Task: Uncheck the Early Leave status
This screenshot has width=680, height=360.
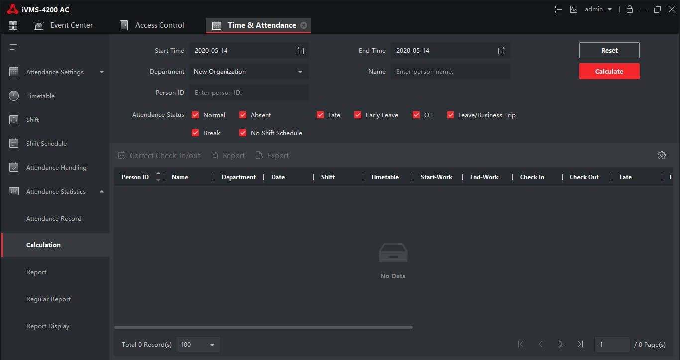Action: 358,115
